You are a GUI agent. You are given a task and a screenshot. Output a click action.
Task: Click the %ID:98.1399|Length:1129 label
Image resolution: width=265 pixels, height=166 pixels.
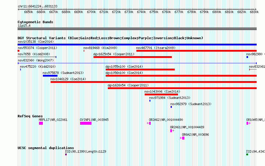(x=85, y=152)
